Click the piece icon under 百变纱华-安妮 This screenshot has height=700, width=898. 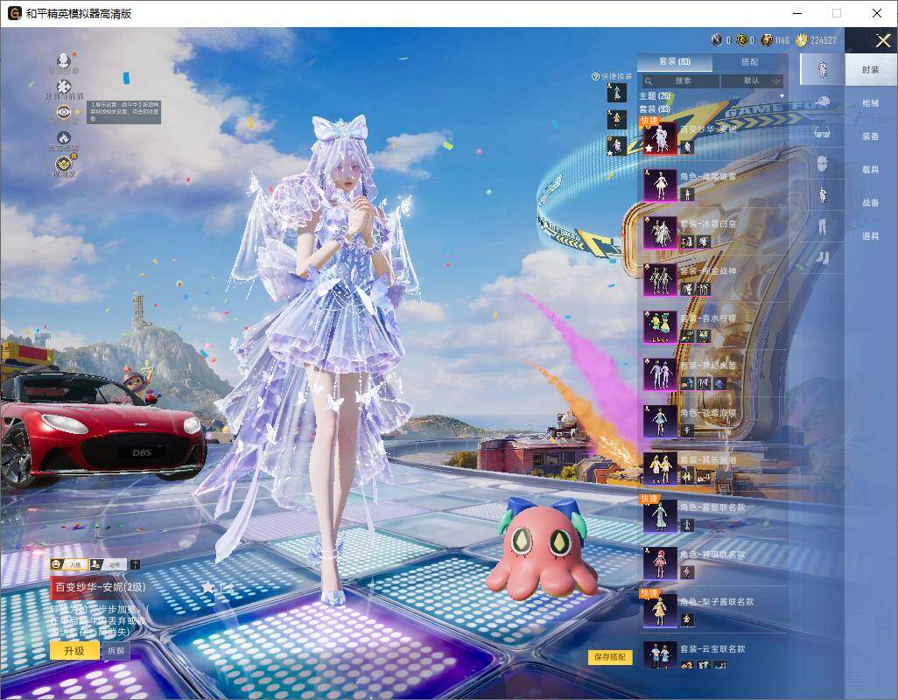[687, 147]
